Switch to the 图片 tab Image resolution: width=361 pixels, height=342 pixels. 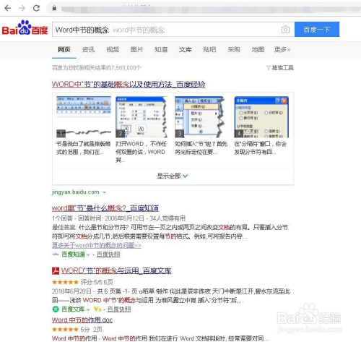136,49
